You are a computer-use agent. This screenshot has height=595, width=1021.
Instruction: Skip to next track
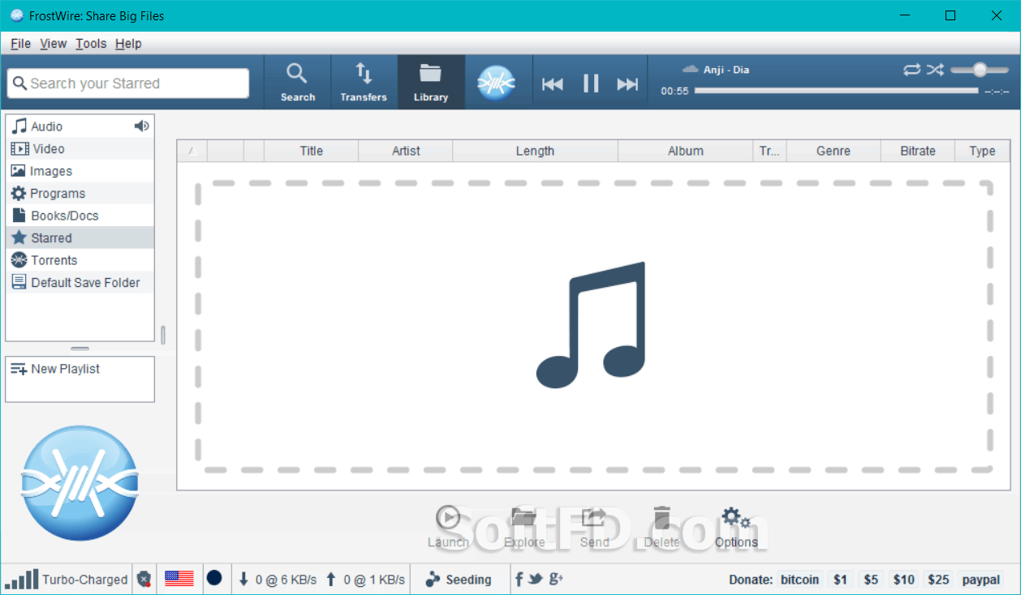[627, 83]
